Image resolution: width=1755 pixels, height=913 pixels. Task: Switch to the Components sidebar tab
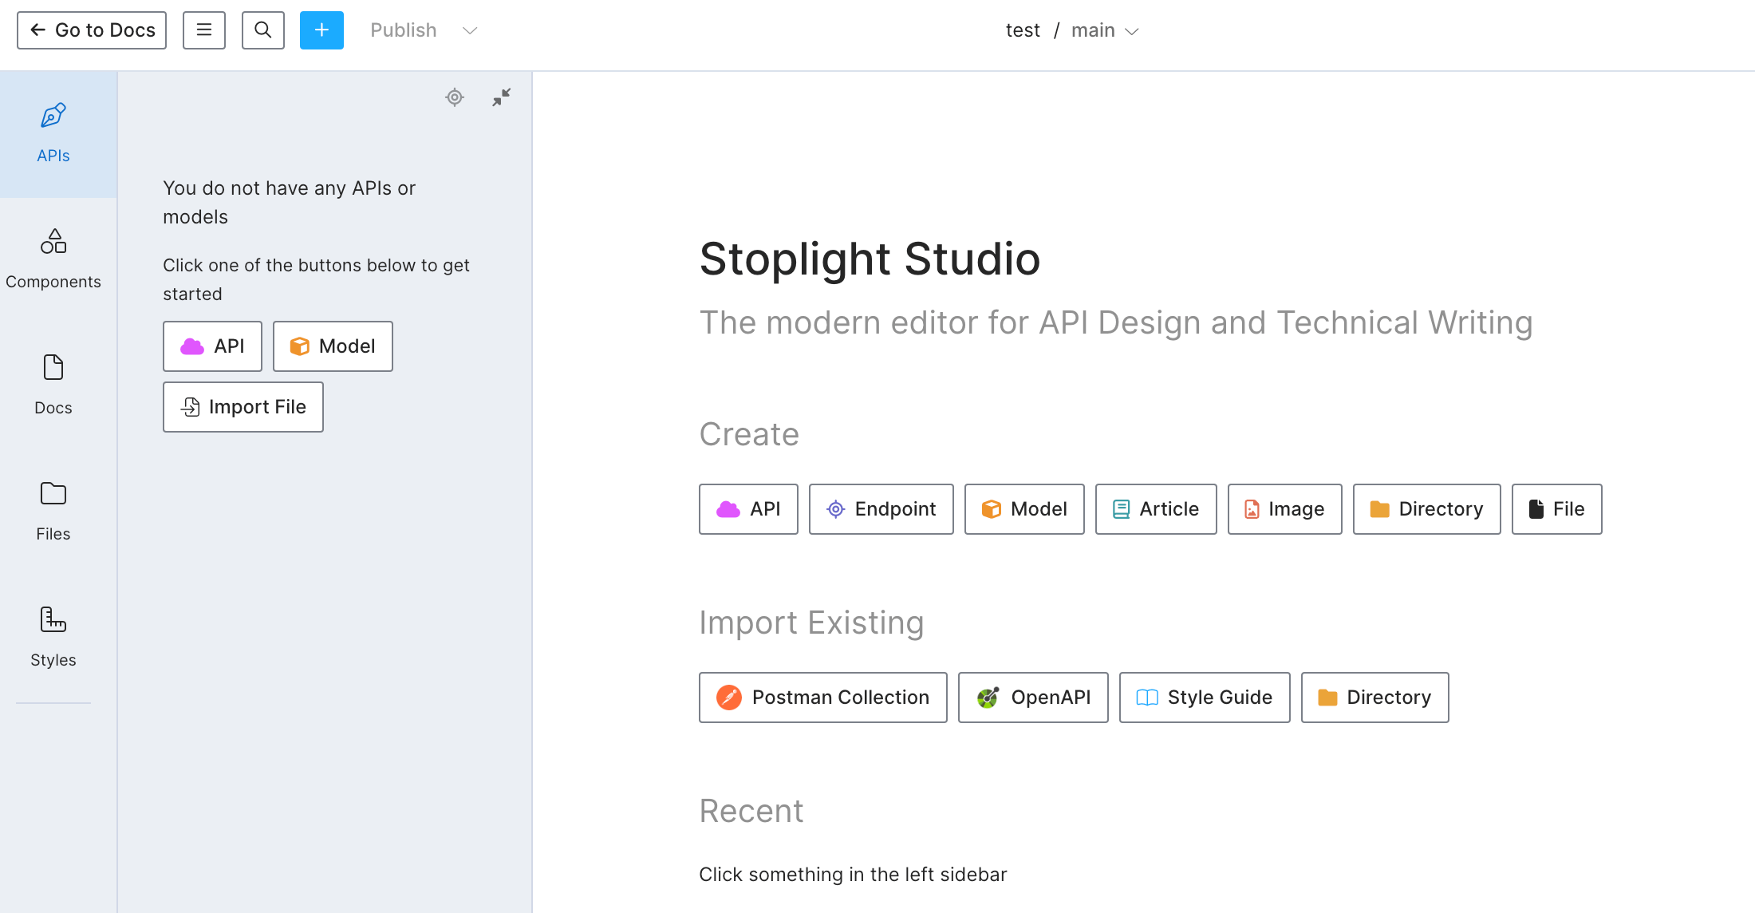tap(53, 260)
